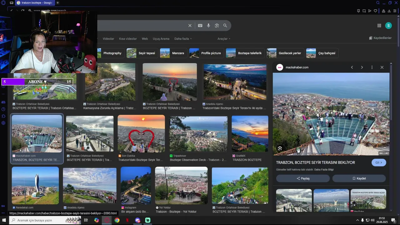Viewport: 400px width, 225px height.
Task: Close the image preview panel
Action: (x=382, y=67)
